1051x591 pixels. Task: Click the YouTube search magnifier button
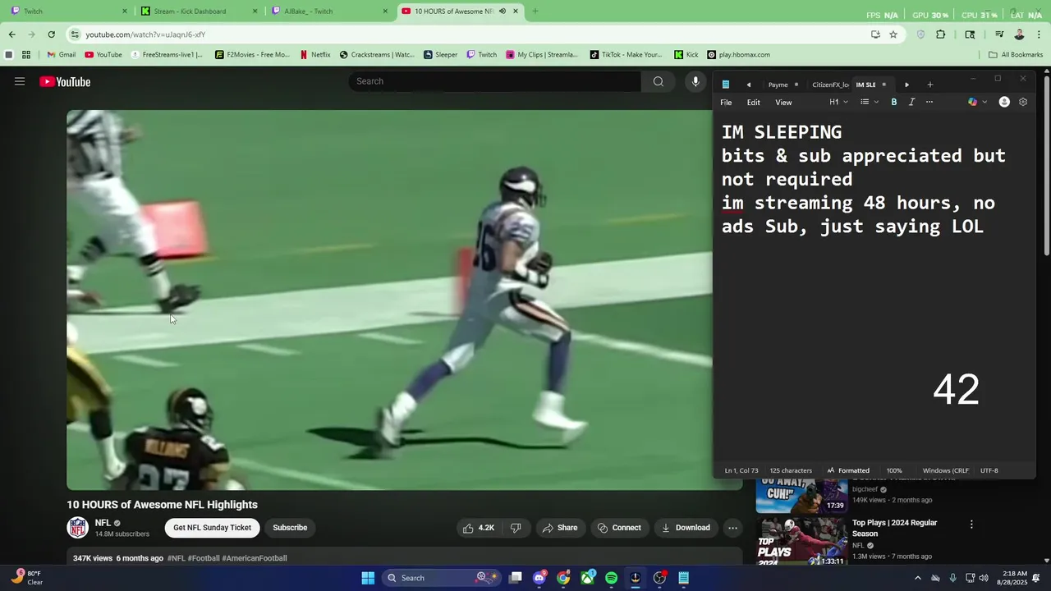click(659, 81)
